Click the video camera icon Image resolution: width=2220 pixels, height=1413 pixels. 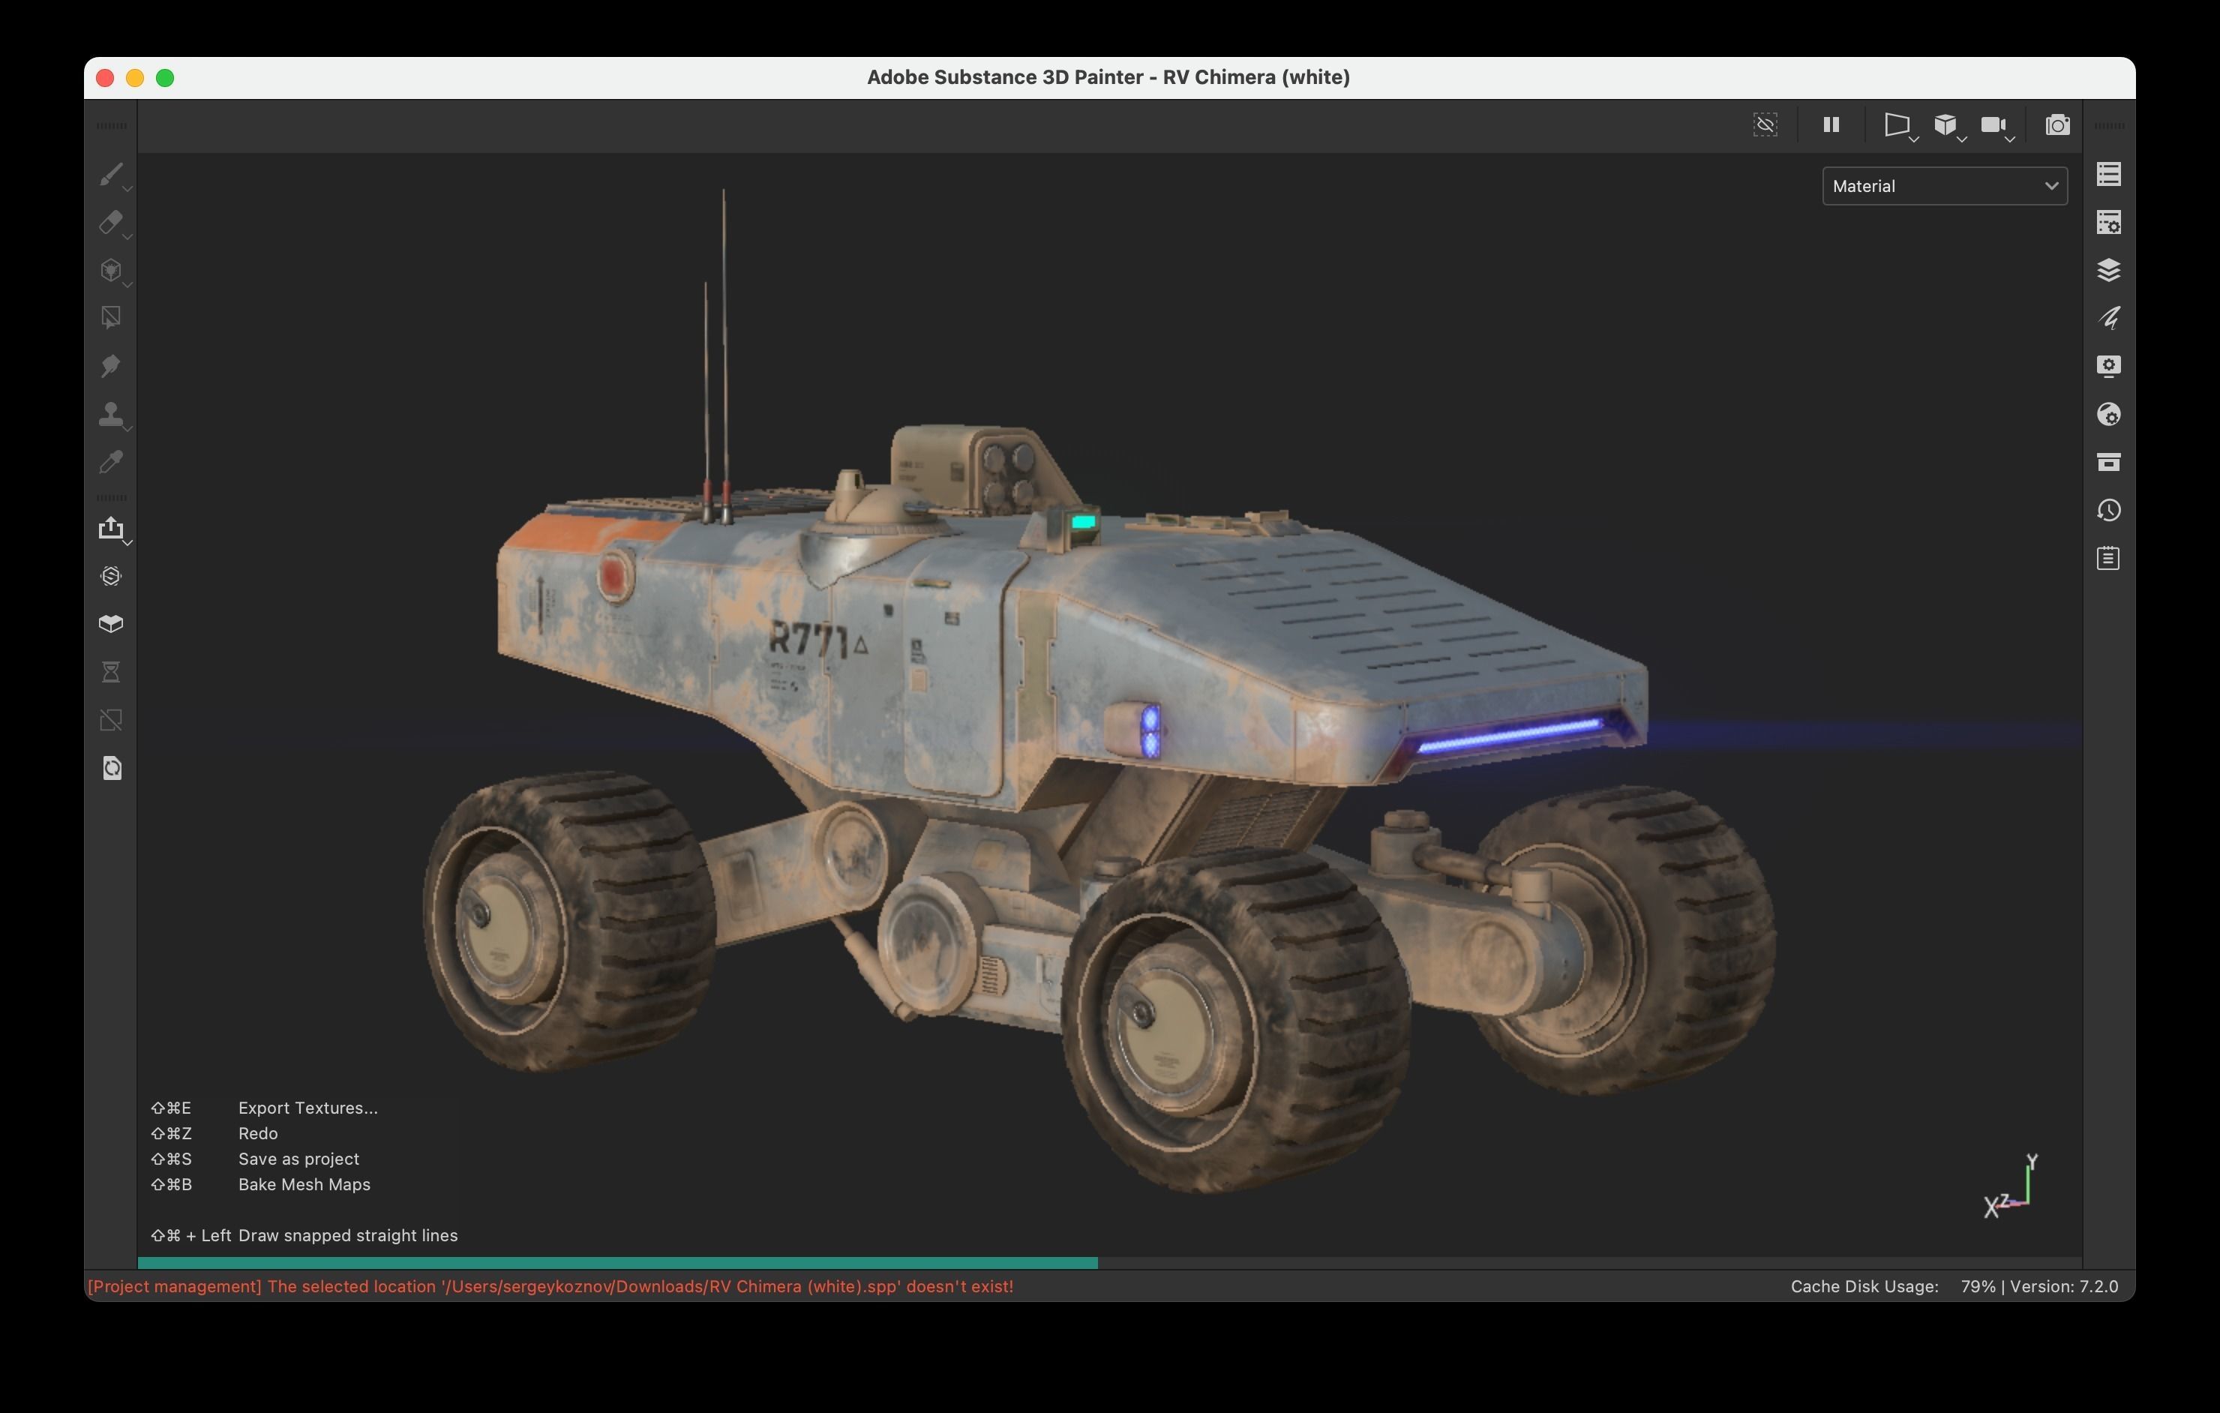[x=1992, y=124]
